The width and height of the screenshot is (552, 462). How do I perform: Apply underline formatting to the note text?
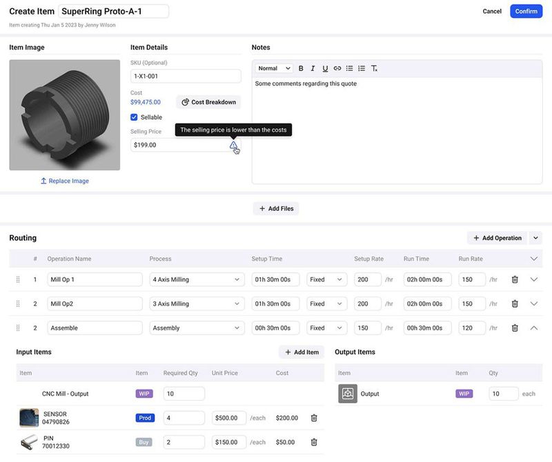click(324, 68)
